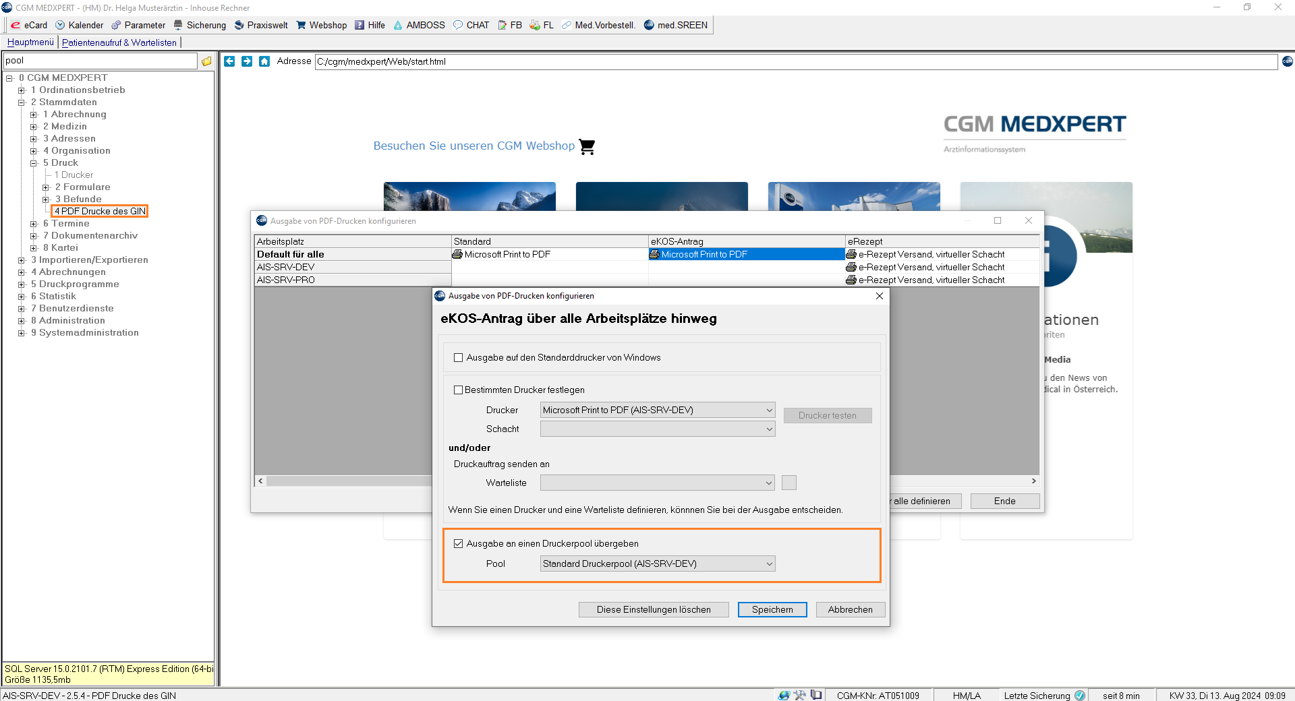This screenshot has height=701, width=1295.
Task: Click the first status bar tray icon
Action: coord(784,696)
